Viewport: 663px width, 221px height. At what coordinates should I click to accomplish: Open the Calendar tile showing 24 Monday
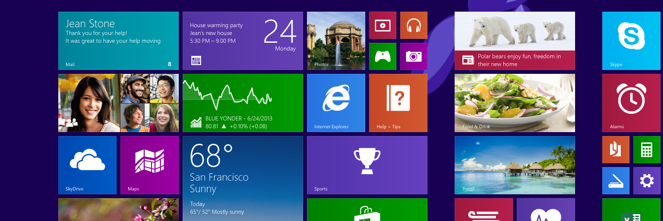[243, 41]
